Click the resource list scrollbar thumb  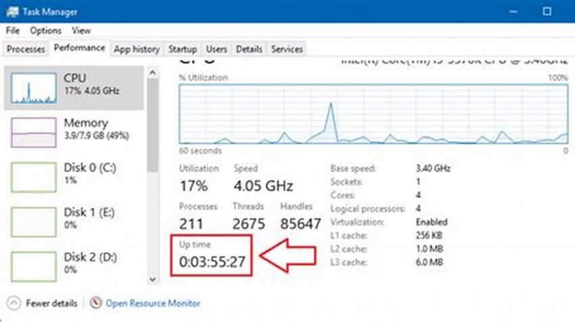[x=153, y=125]
